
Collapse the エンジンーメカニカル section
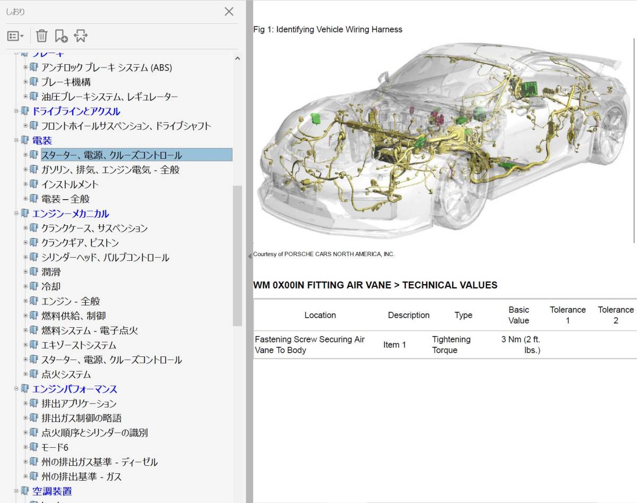[x=16, y=214]
